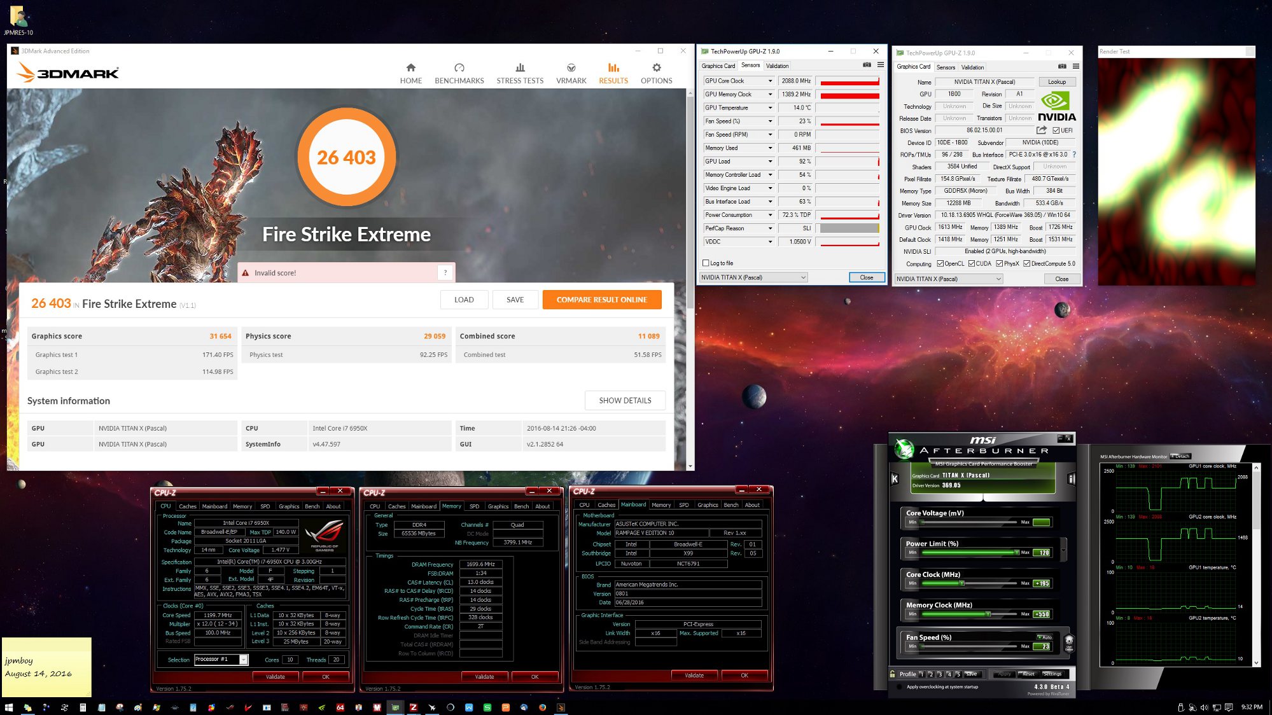
Task: Adjust the Power Limit slider in Afterburner
Action: click(x=1016, y=552)
